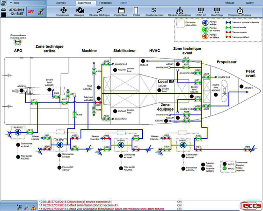This screenshot has height=211, width=263.
Task: Click the ECCS logo at bottom right
Action: [x=251, y=206]
